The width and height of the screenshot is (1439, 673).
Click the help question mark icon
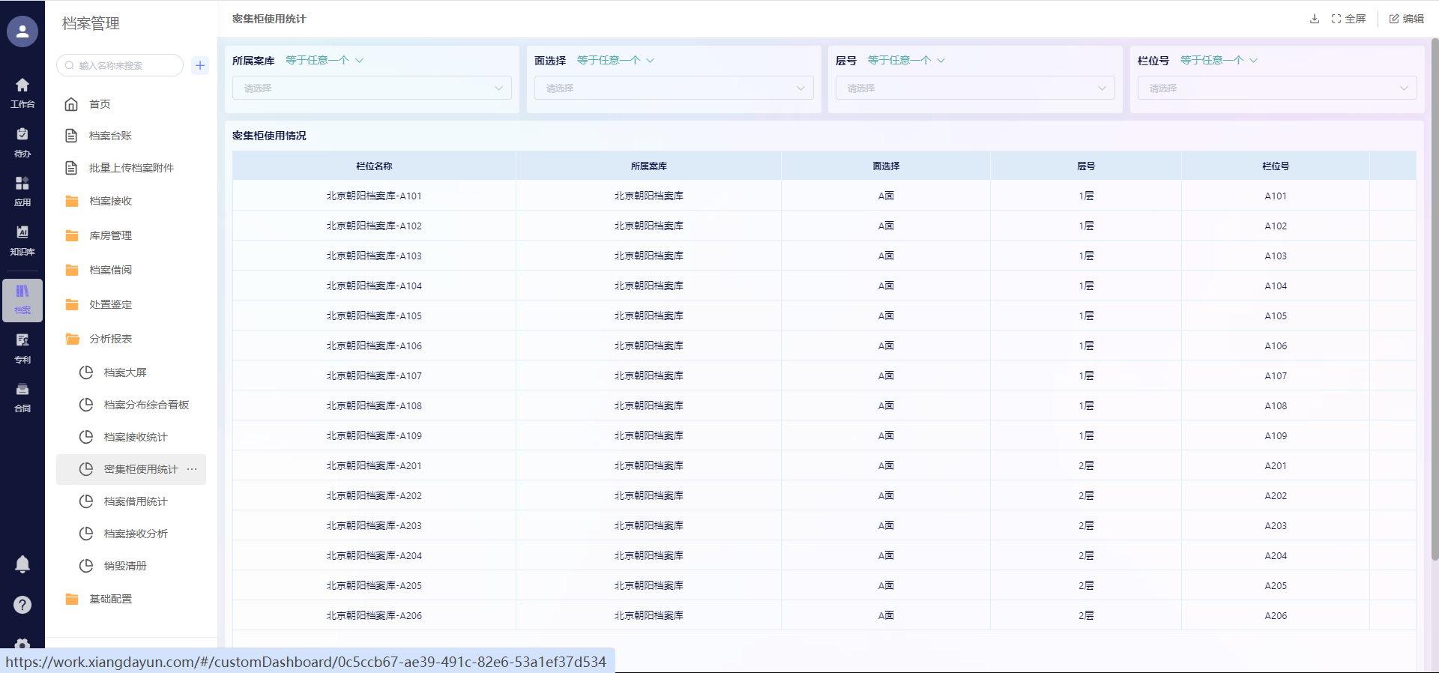coord(22,605)
